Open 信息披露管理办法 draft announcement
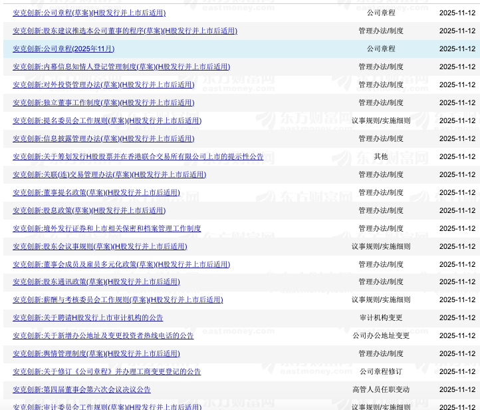The height and width of the screenshot is (410, 480). [x=103, y=138]
